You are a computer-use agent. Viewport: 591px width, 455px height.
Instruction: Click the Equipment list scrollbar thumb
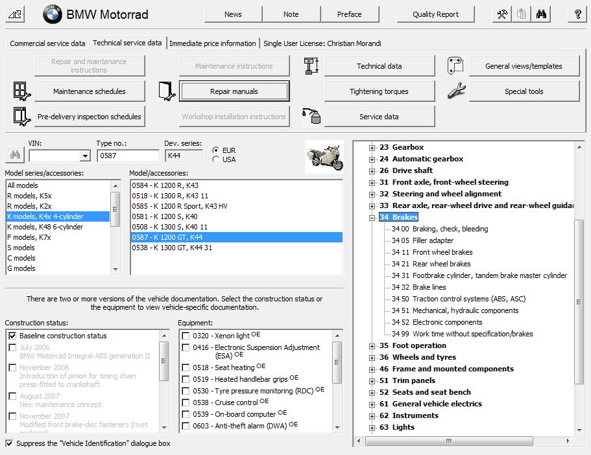pyautogui.click(x=337, y=362)
